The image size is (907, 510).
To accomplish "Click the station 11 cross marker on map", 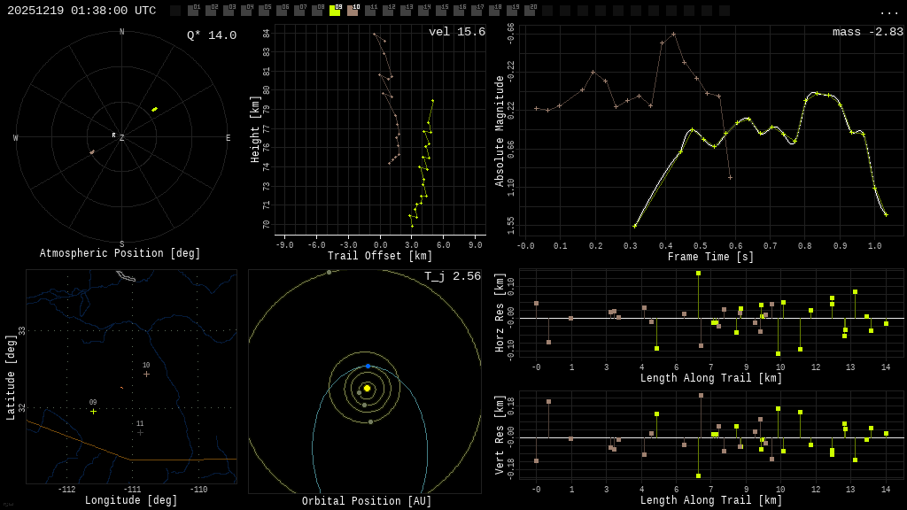I will click(140, 432).
